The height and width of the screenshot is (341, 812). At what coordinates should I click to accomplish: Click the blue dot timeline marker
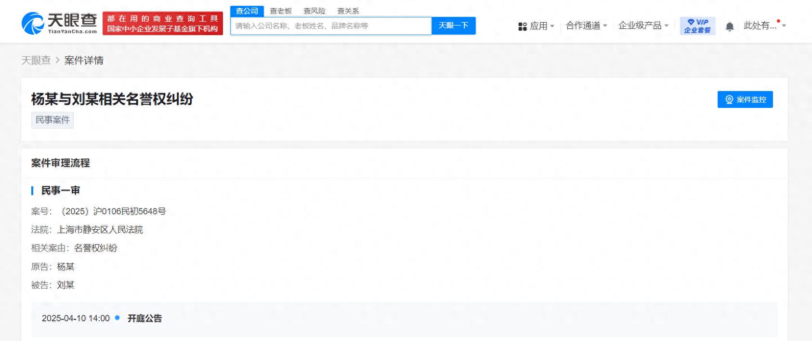[x=118, y=318]
